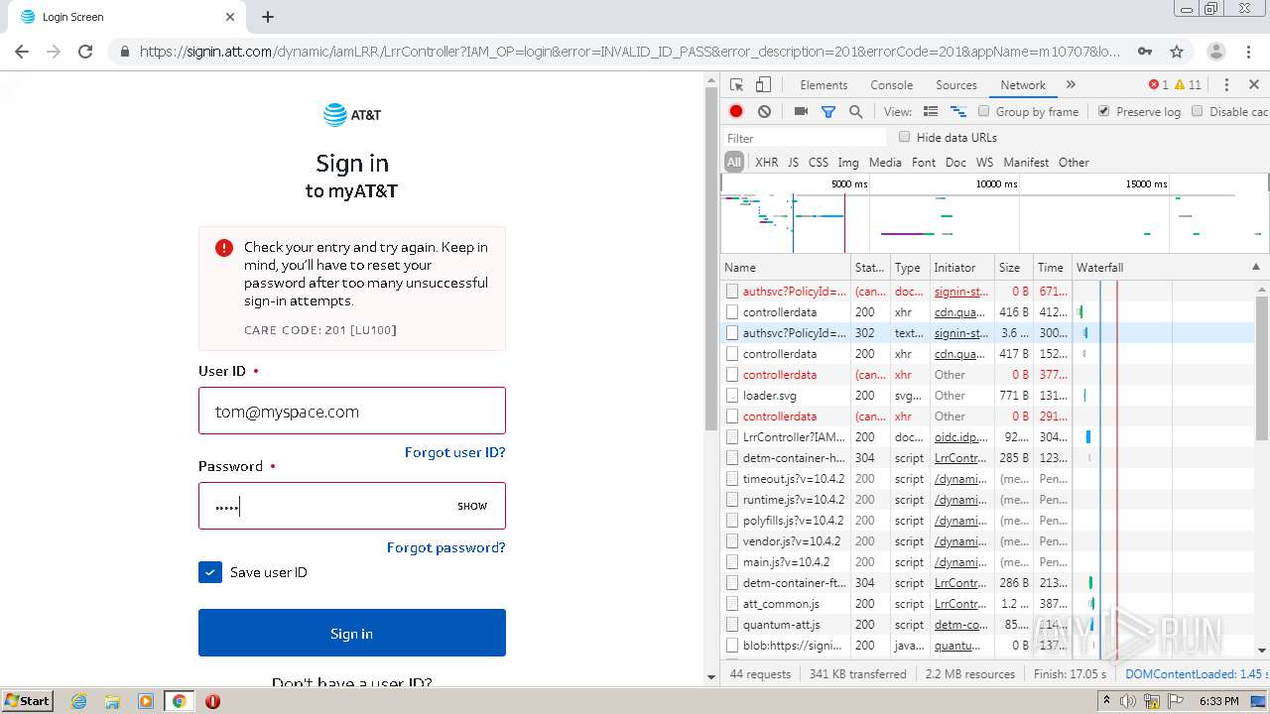This screenshot has height=714, width=1270.
Task: Close the Login Screen tab
Action: click(230, 17)
